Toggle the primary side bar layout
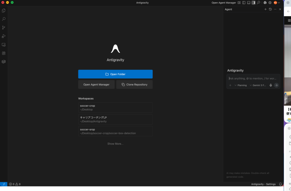Image resolution: width=291 pixels, height=191 pixels. (244, 3)
